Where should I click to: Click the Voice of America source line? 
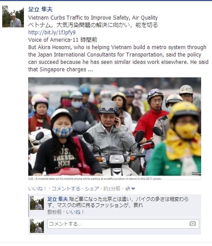63,40
